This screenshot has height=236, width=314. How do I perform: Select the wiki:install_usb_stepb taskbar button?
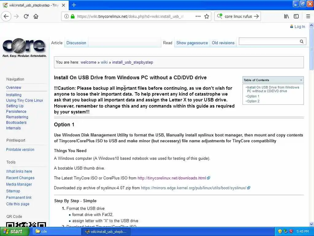point(106,231)
